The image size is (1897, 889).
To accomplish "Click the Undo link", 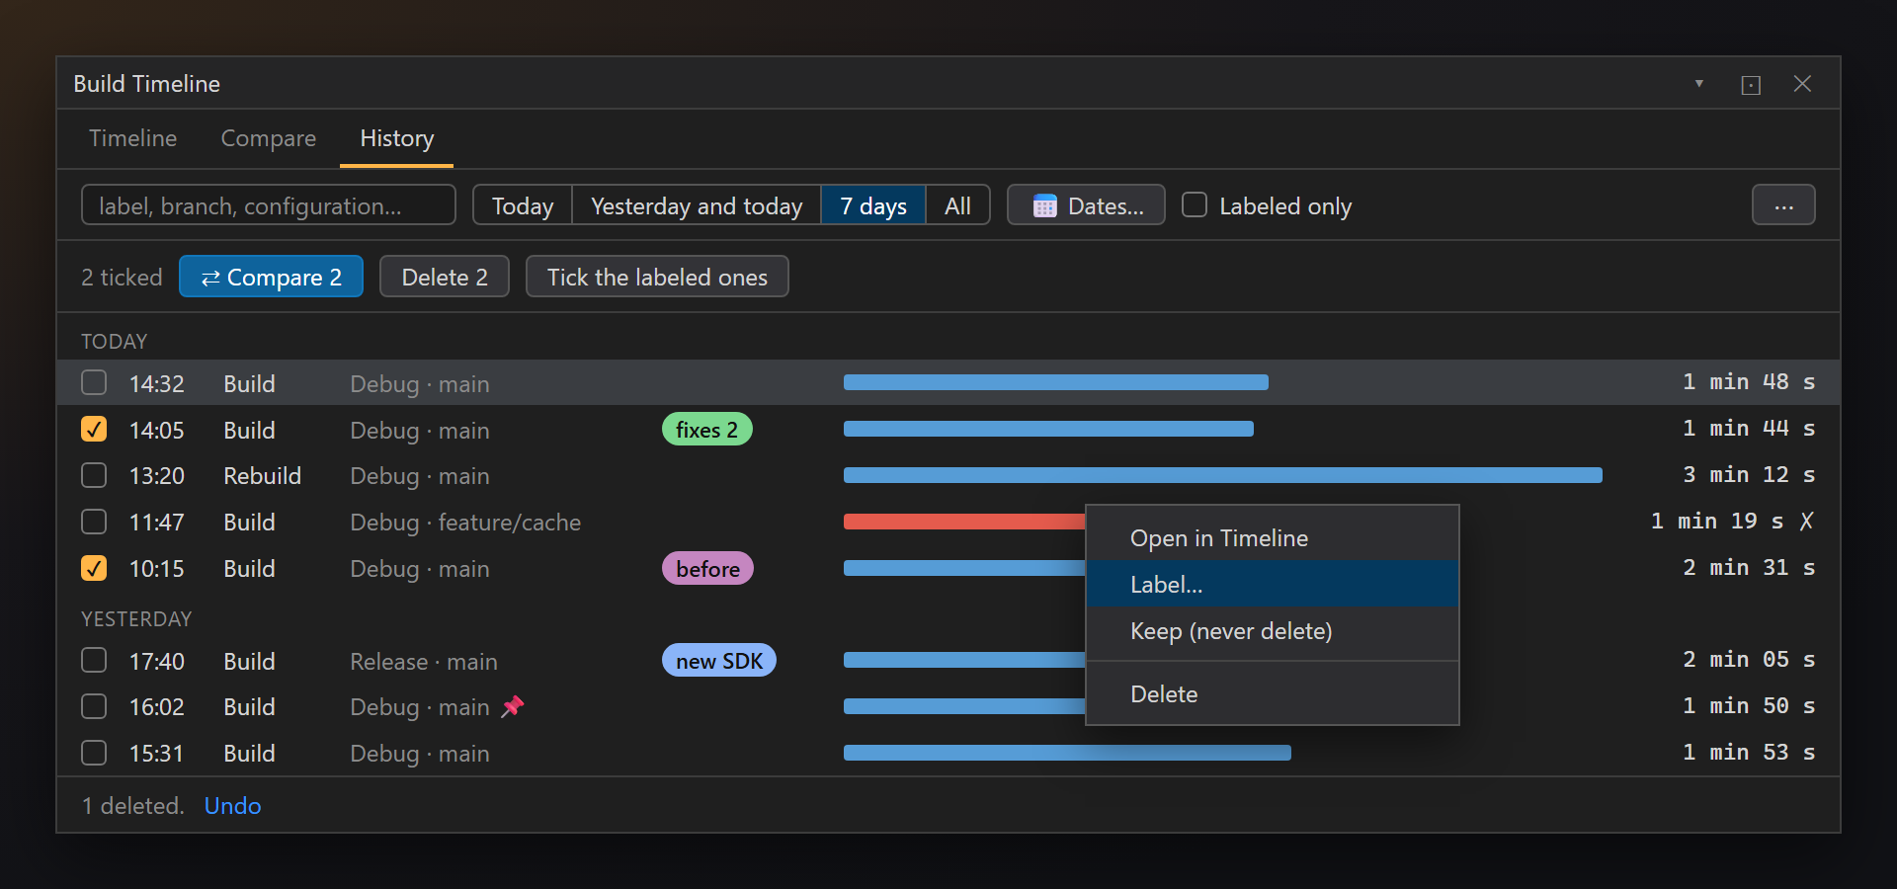I will pyautogui.click(x=232, y=806).
